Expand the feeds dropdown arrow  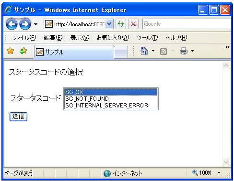[173, 51]
